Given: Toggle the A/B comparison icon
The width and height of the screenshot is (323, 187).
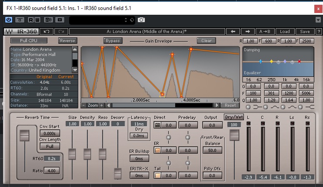Looking at the screenshot, I should [x=48, y=20].
